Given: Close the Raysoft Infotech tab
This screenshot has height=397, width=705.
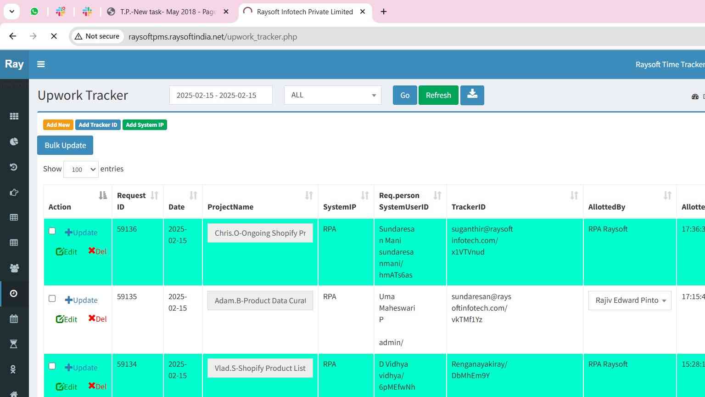Looking at the screenshot, I should click(x=363, y=11).
